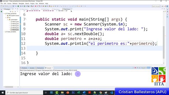The width and height of the screenshot is (169, 95).
Task: Open the Debug button dropdown arrow
Action: (x=22, y=6)
